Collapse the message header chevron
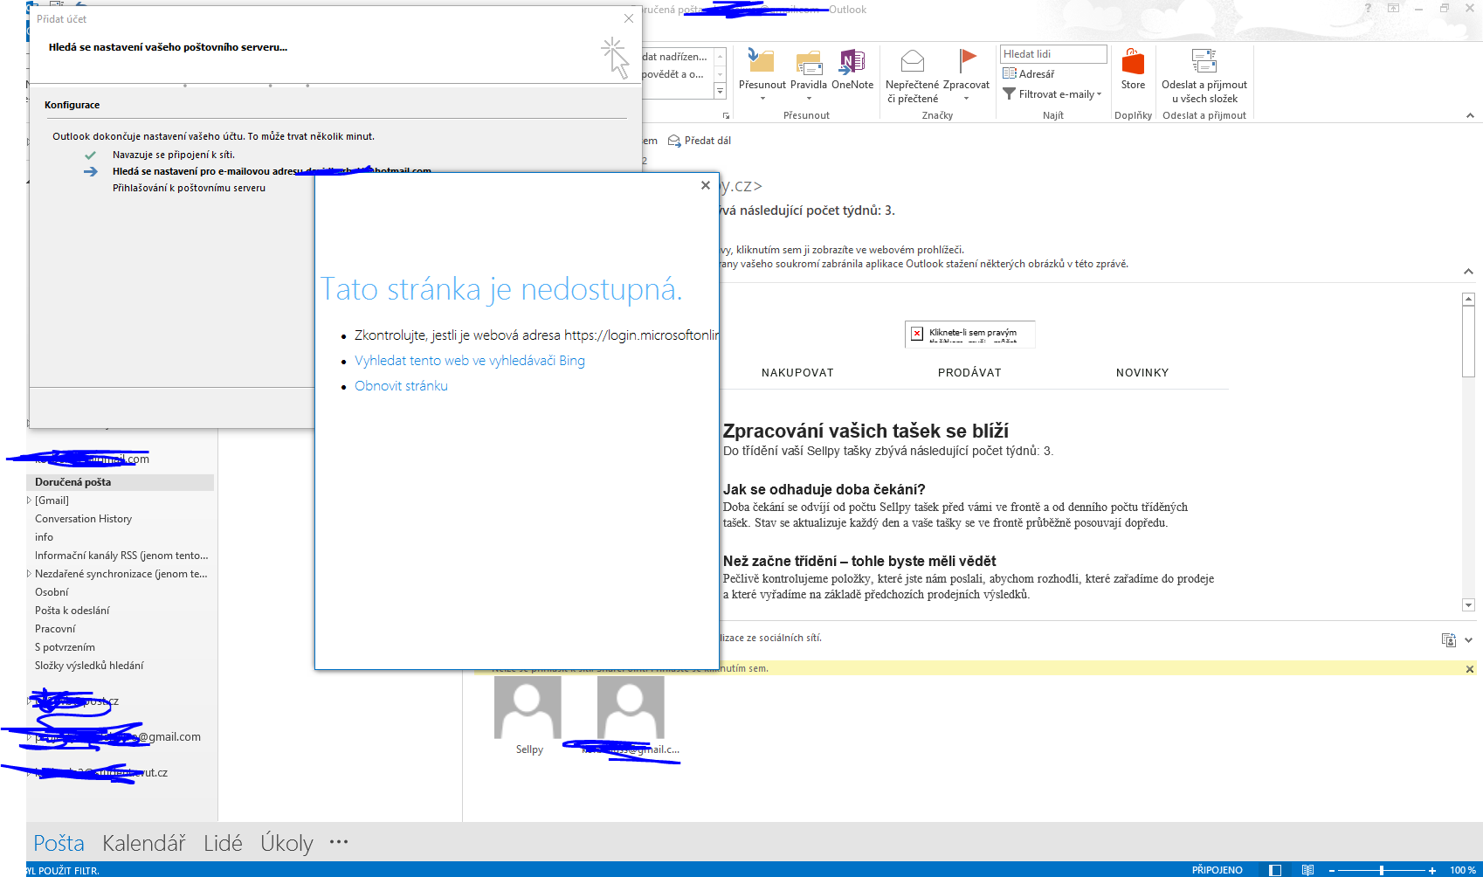This screenshot has width=1483, height=877. (1468, 272)
